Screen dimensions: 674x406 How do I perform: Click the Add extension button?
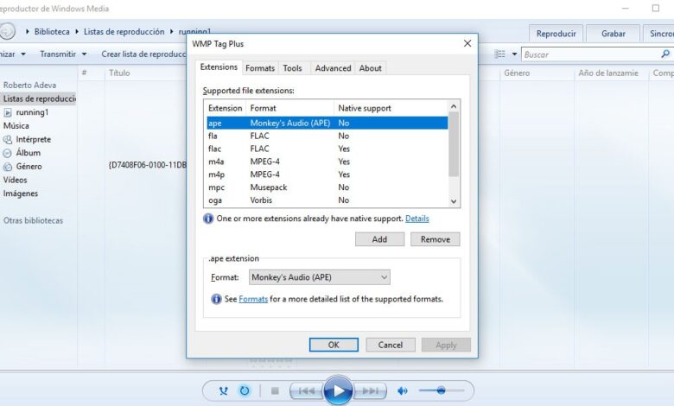[379, 239]
